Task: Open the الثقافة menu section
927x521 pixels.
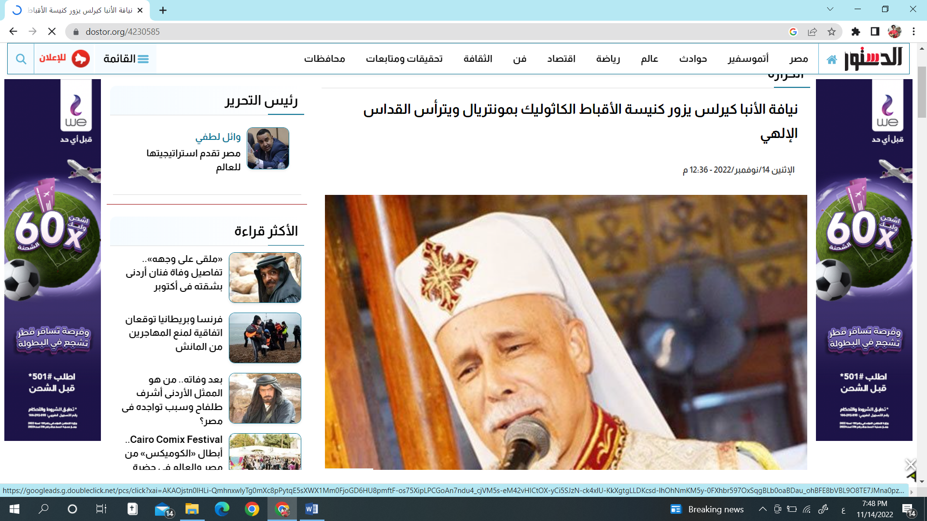Action: 478,59
